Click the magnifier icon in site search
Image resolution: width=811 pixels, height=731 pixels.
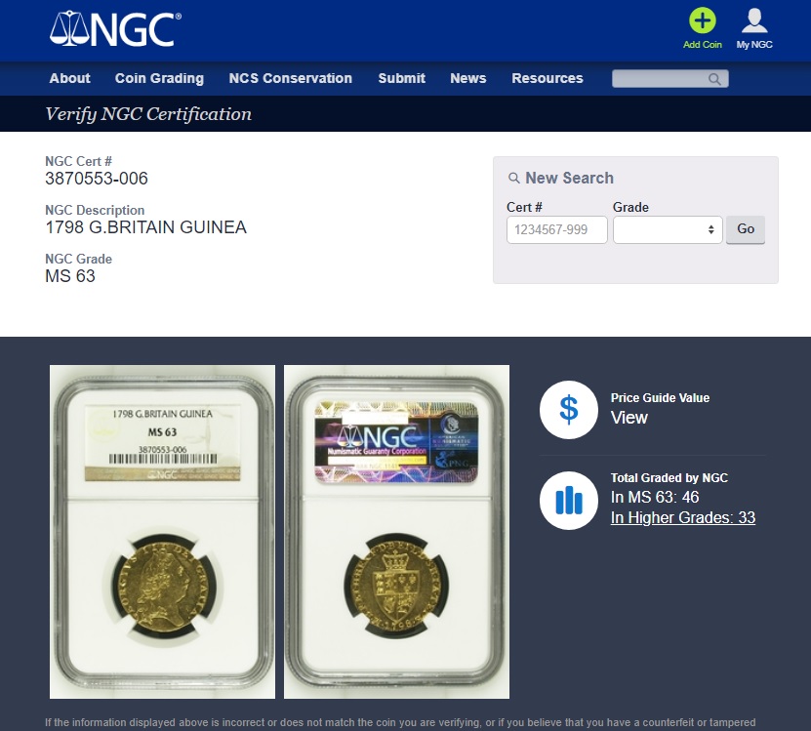[x=714, y=79]
